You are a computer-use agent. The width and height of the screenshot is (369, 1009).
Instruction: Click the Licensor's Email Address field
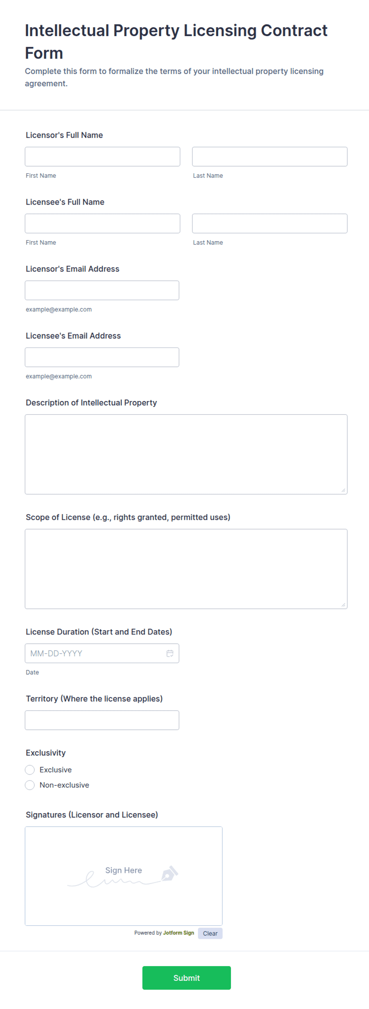[102, 290]
